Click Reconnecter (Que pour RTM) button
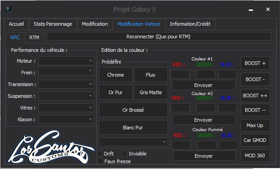The width and height of the screenshot is (280, 169). pos(159,37)
